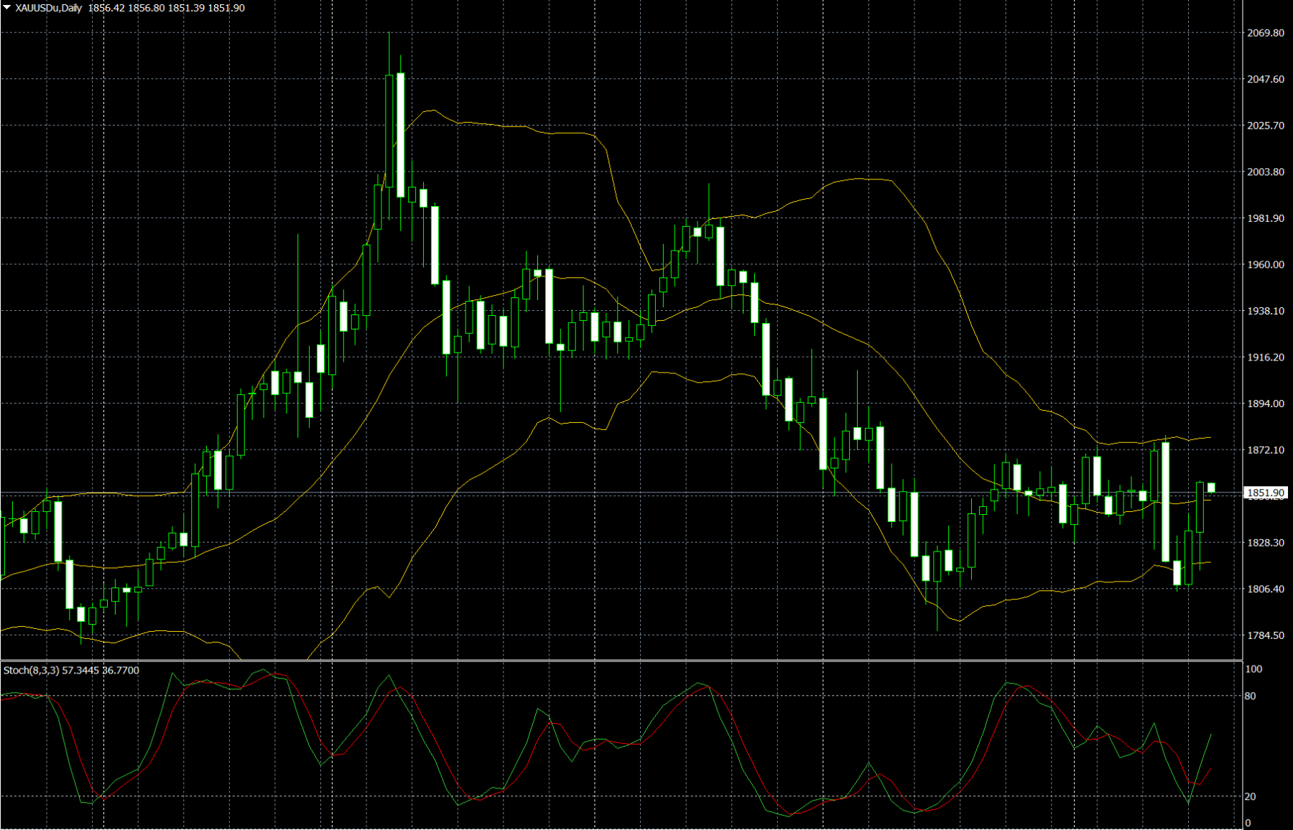The width and height of the screenshot is (1293, 830).
Task: Click the 80 level on Stochastic scale
Action: tap(1251, 696)
